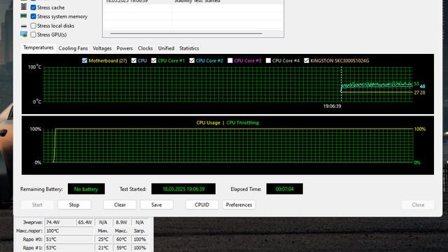Open the Clocks tab

(x=145, y=48)
